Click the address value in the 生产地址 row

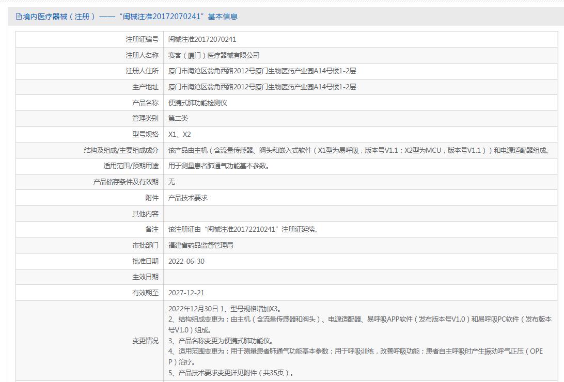point(262,87)
